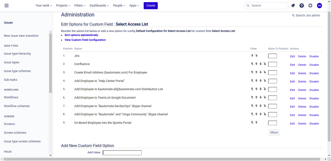Open View Custom Field Configuration link
Viewport: 331px width, 161px height.
coord(85,40)
